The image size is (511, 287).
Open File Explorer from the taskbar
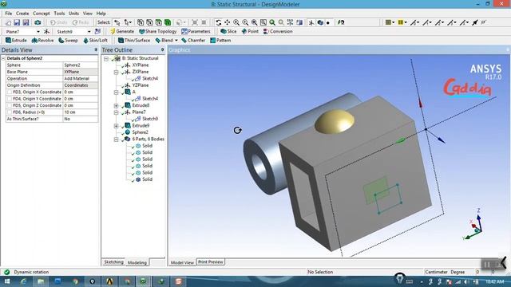coord(41,281)
